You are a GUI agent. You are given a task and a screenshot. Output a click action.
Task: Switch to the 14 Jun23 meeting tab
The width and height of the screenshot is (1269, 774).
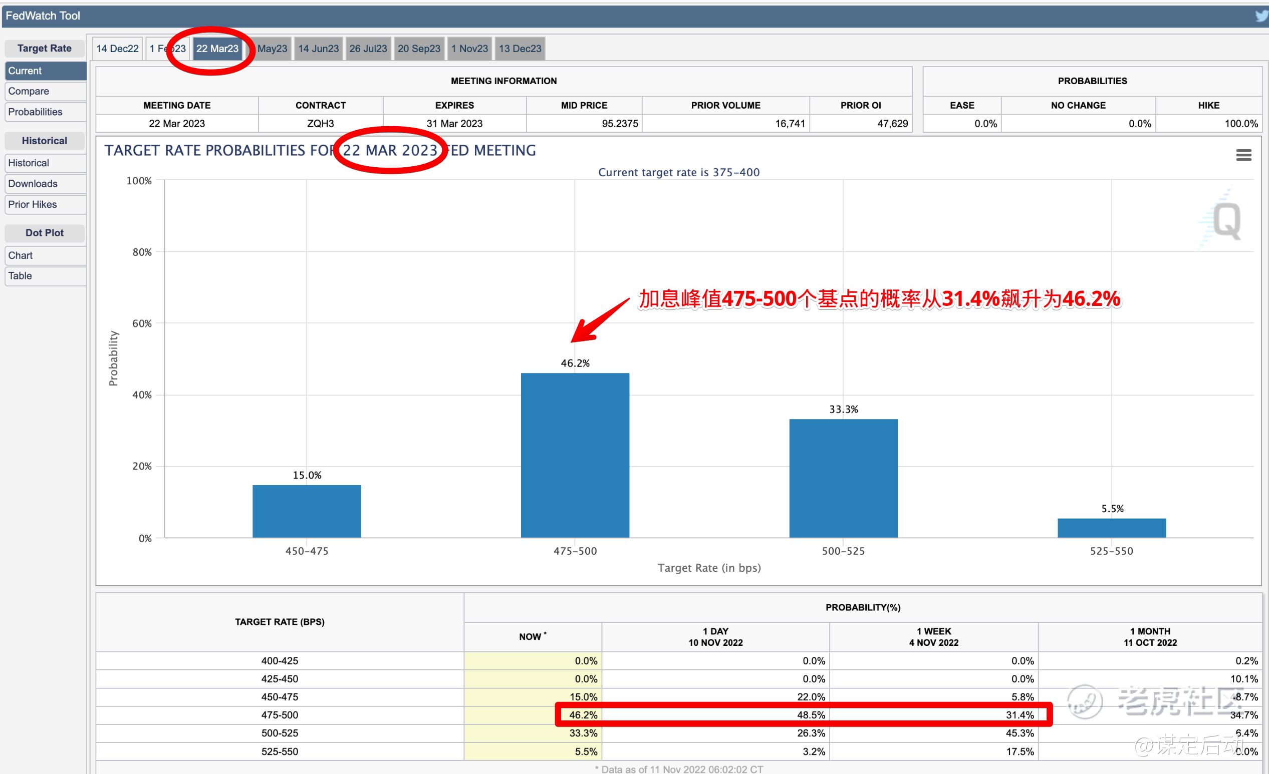pos(318,49)
